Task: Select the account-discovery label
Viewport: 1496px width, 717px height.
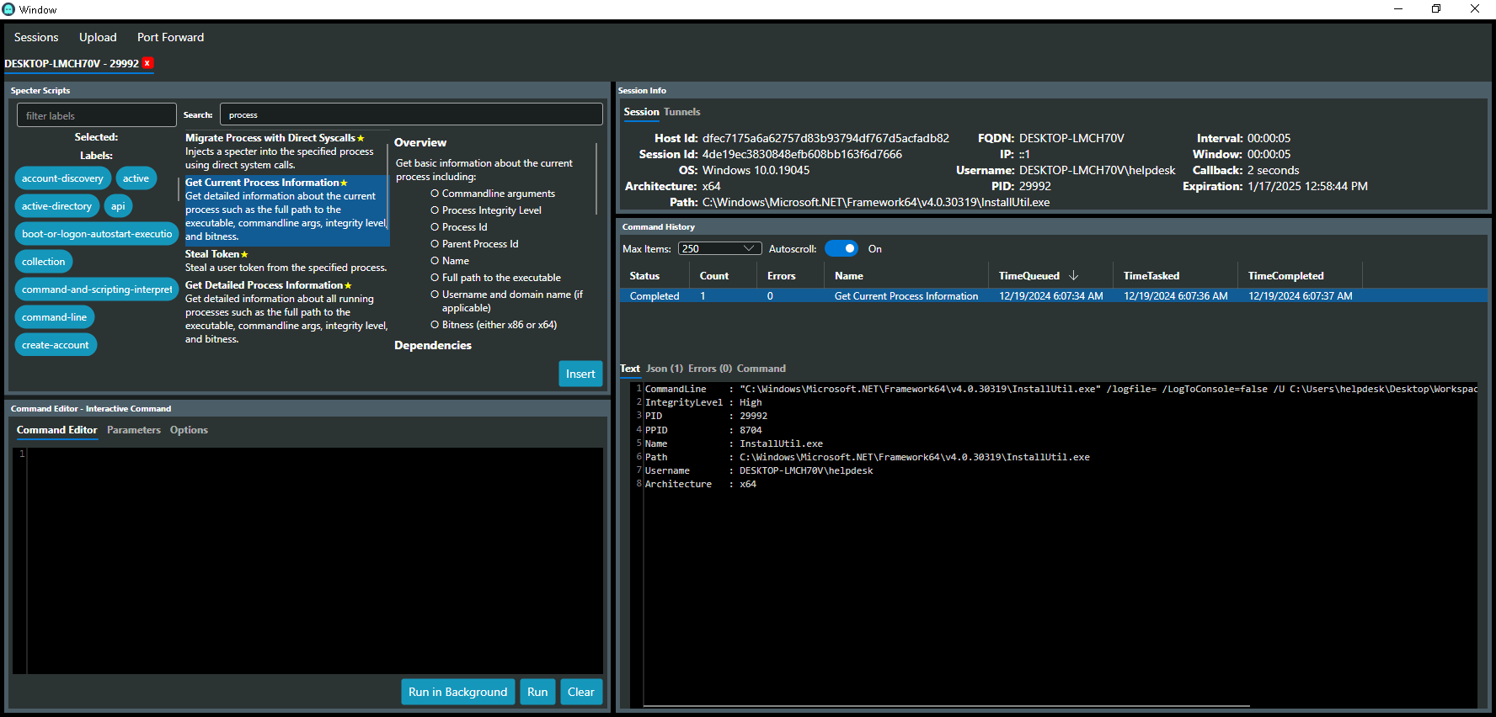Action: click(x=63, y=178)
